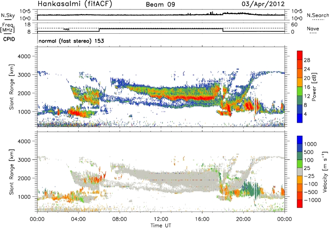Click the '-1000' velocity scale value
The height and width of the screenshot is (228, 329).
[312, 200]
